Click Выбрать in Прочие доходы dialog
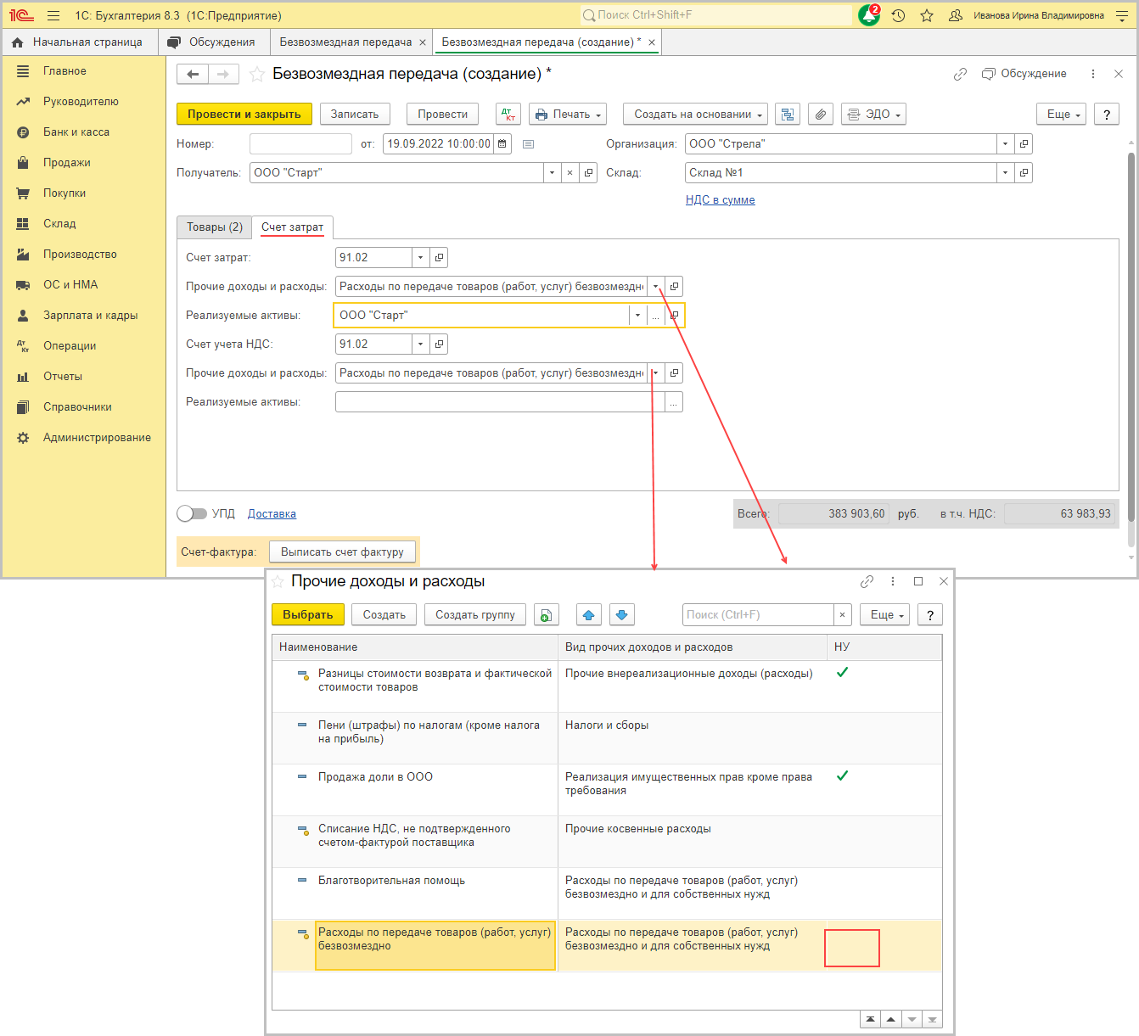 click(308, 615)
